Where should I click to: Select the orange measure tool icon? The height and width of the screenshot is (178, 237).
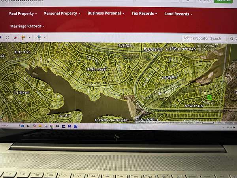coord(23,38)
